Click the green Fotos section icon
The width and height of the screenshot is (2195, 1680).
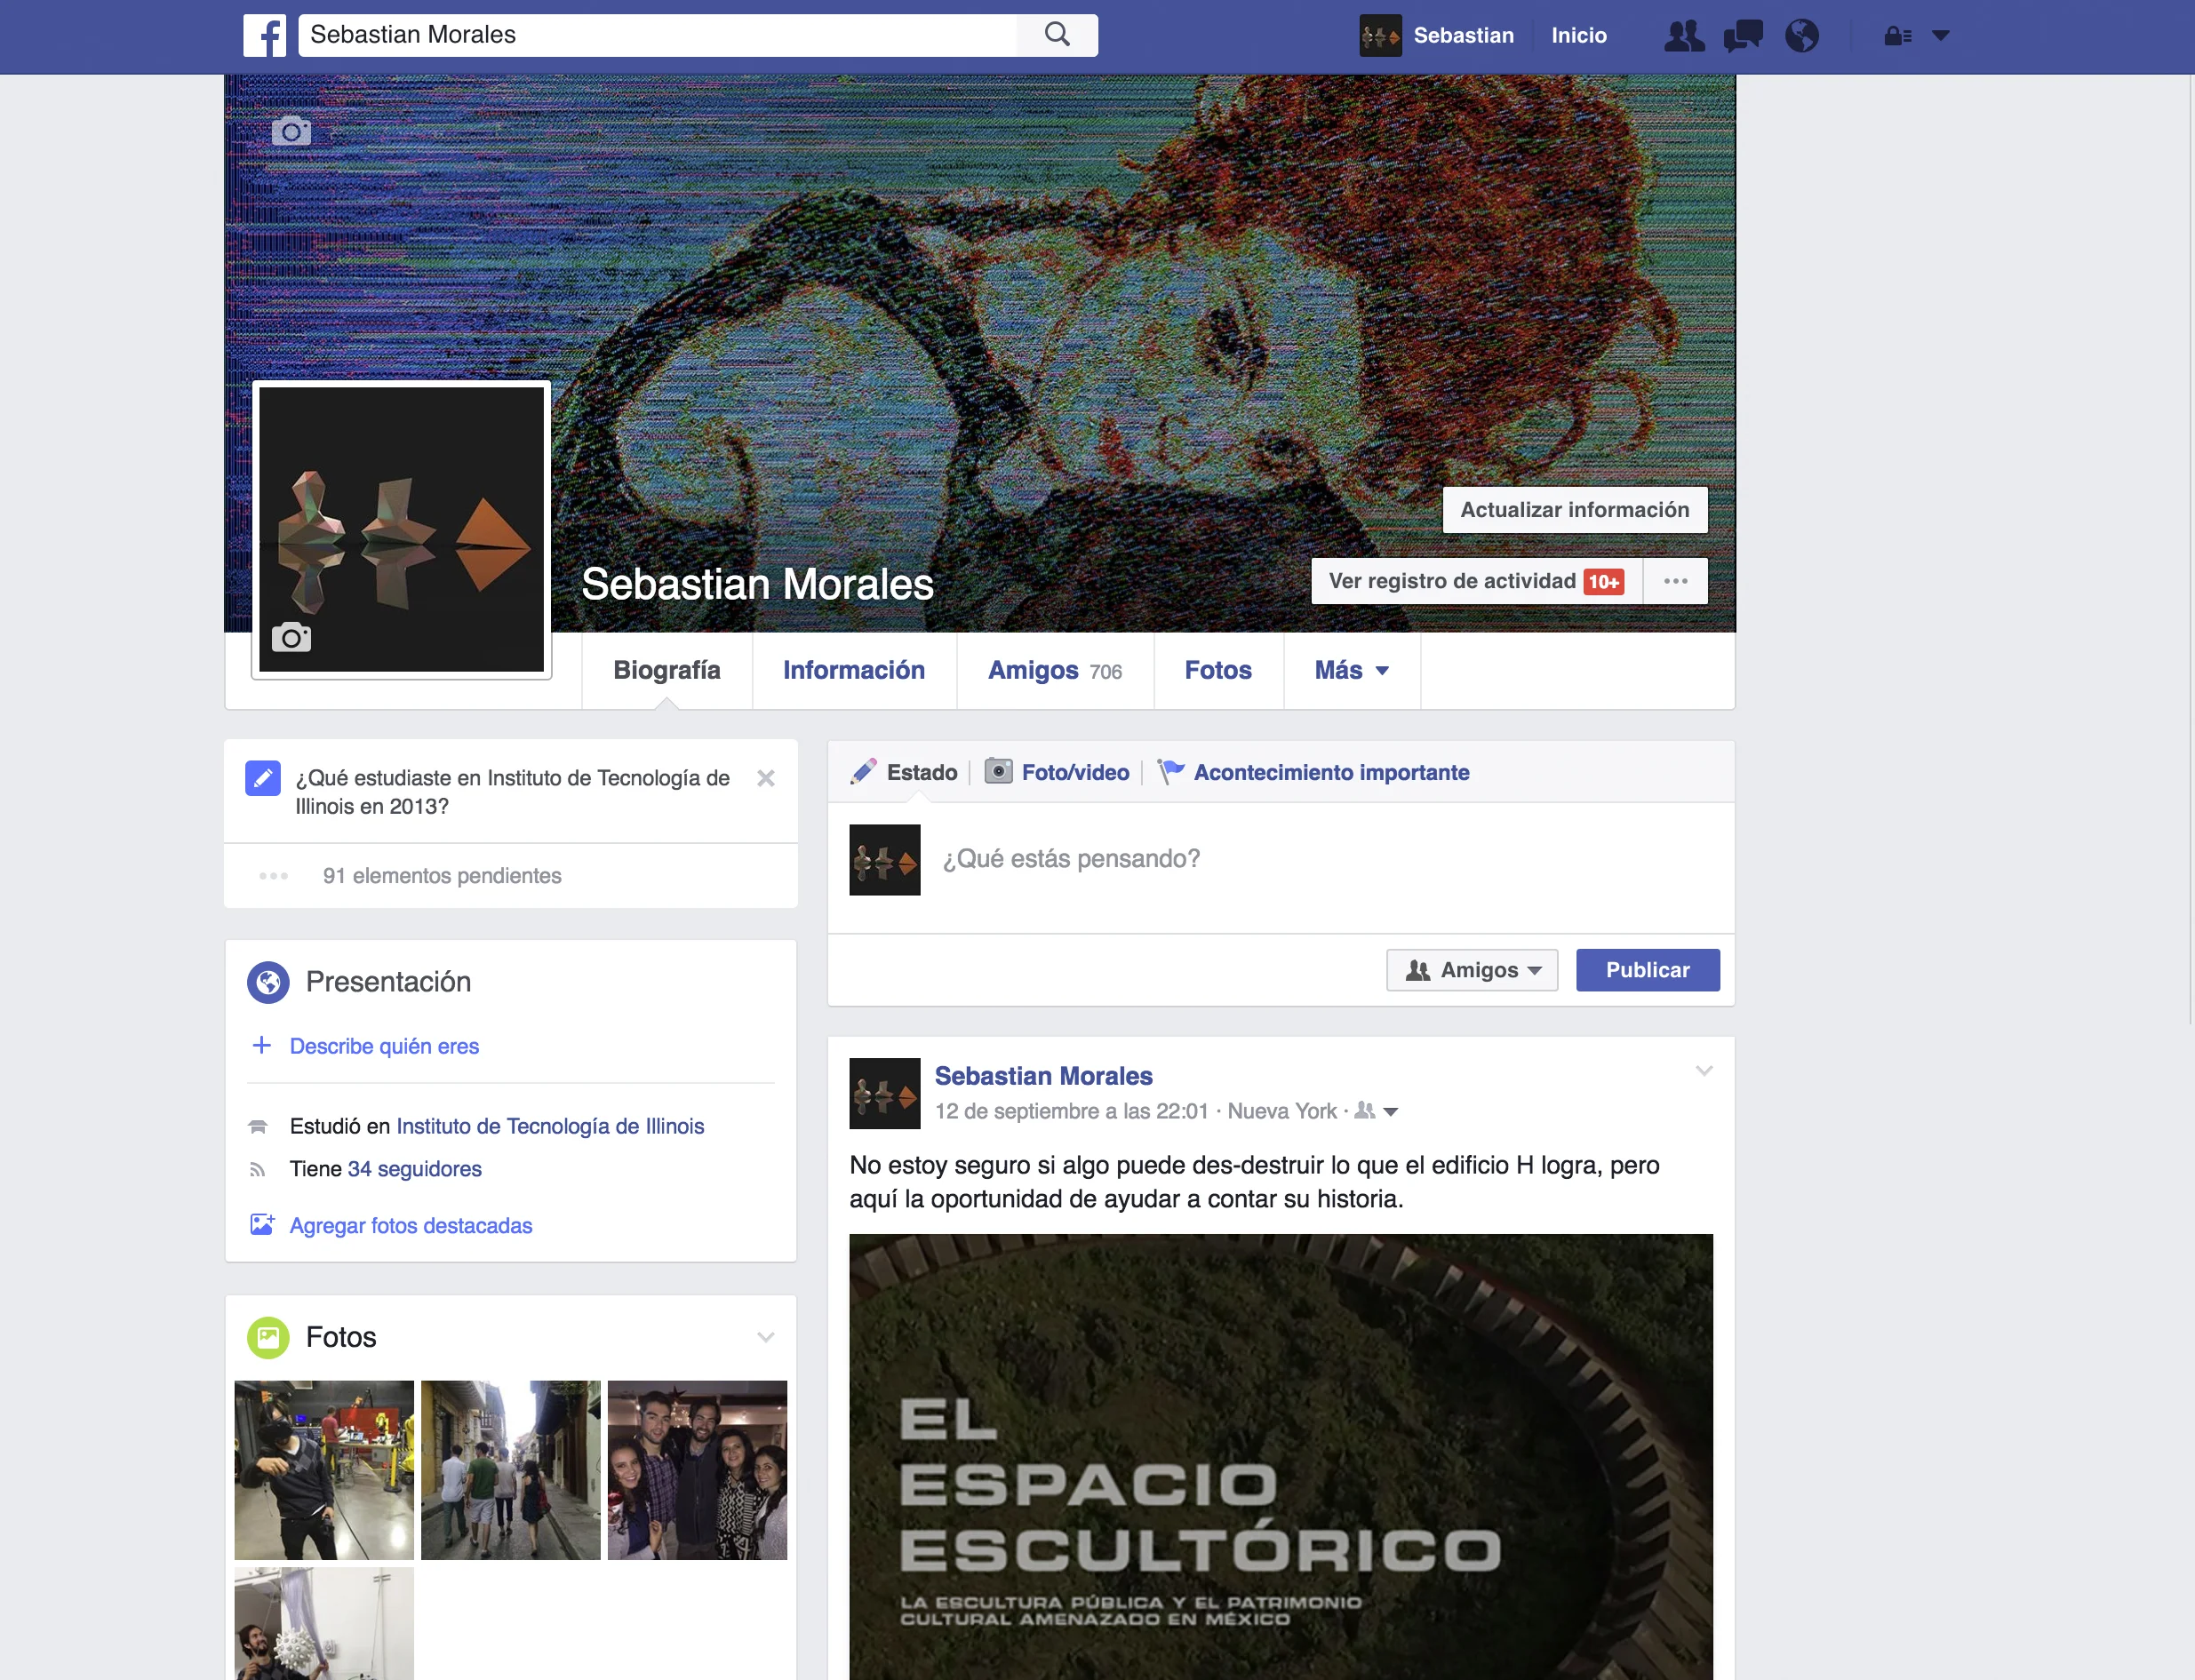(x=268, y=1337)
